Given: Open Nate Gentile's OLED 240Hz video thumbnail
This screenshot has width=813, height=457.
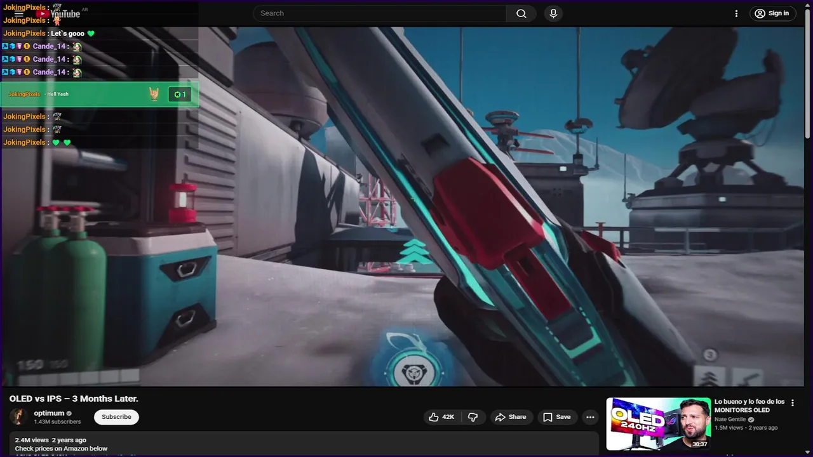Looking at the screenshot, I should click(658, 423).
